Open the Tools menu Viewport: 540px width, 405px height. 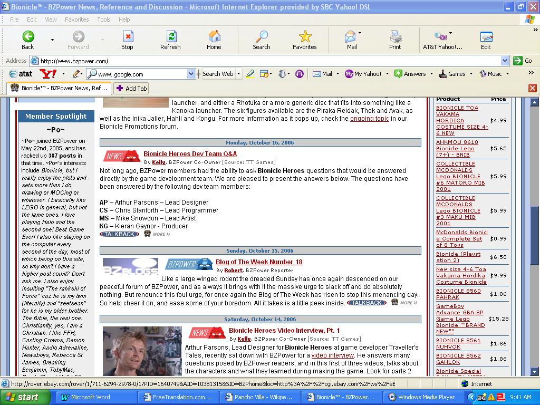[x=104, y=20]
